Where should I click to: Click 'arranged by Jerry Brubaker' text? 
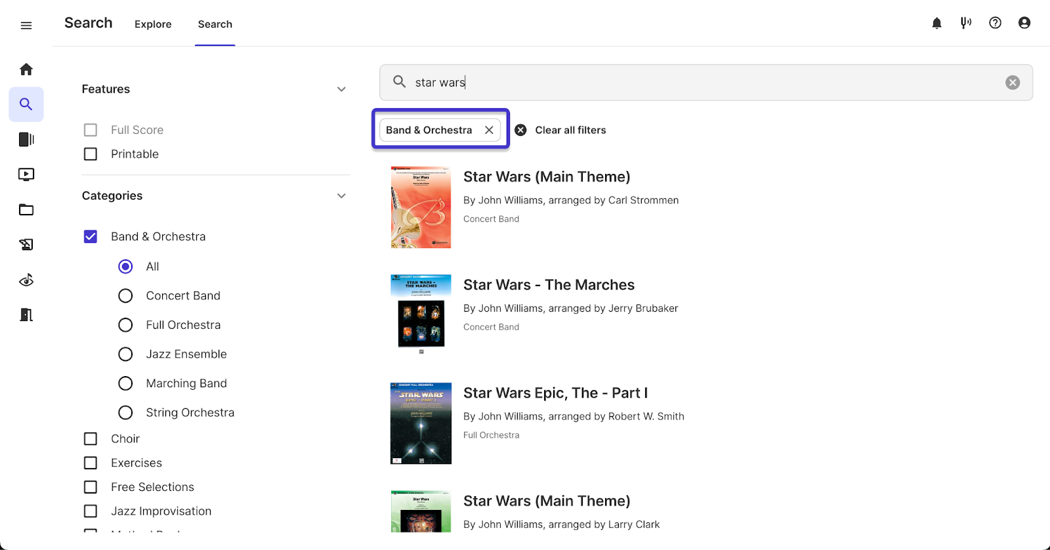(x=612, y=308)
